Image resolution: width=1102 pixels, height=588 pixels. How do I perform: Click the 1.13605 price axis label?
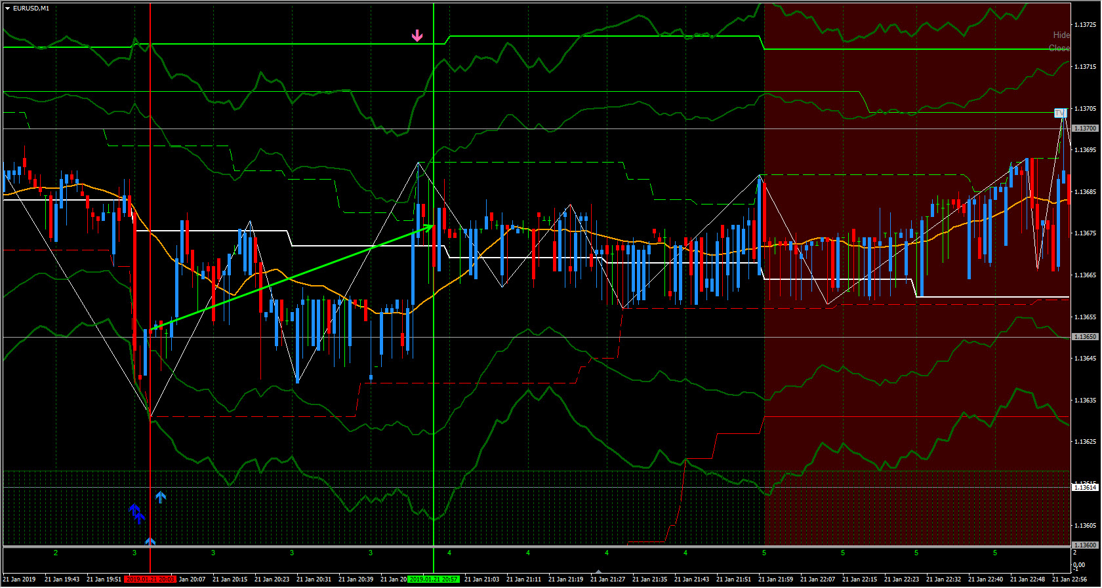pyautogui.click(x=1086, y=526)
